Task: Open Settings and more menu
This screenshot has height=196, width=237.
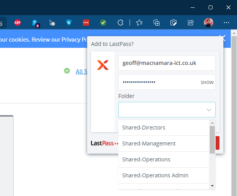Action: pyautogui.click(x=226, y=23)
